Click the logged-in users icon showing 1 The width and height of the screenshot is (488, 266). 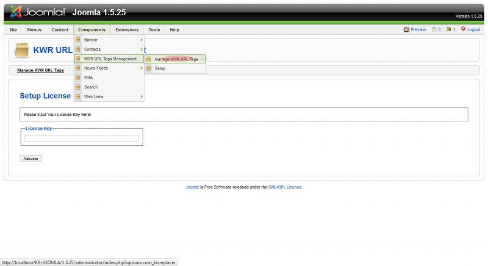point(448,29)
